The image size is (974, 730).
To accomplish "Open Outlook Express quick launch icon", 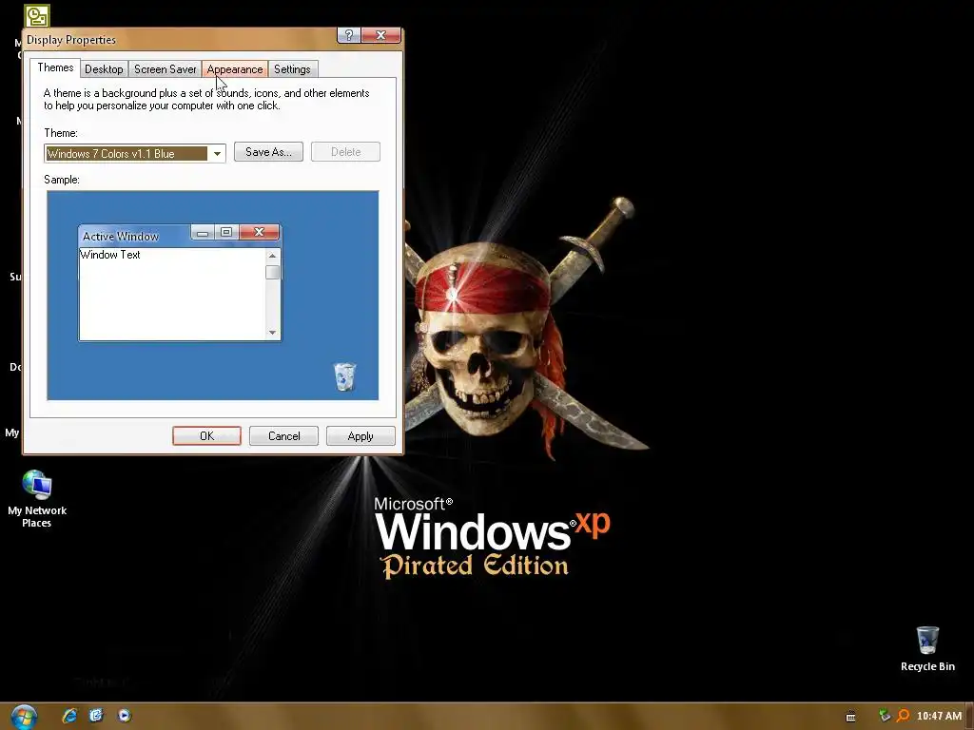I will pyautogui.click(x=96, y=716).
